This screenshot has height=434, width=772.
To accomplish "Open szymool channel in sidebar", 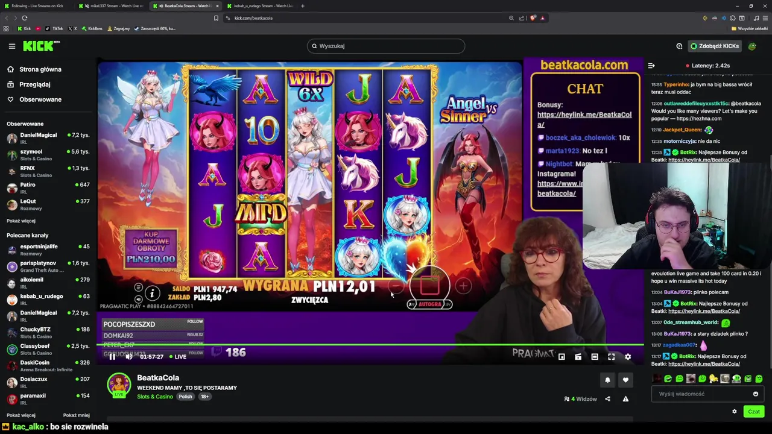I will coord(48,155).
